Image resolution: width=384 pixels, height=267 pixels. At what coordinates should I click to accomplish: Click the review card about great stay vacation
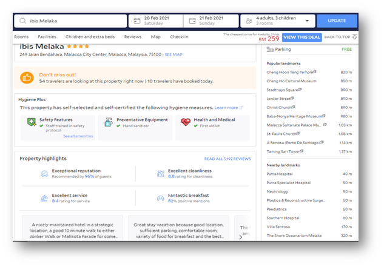(x=178, y=228)
